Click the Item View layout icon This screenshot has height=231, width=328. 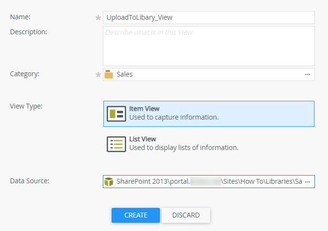[x=116, y=114]
